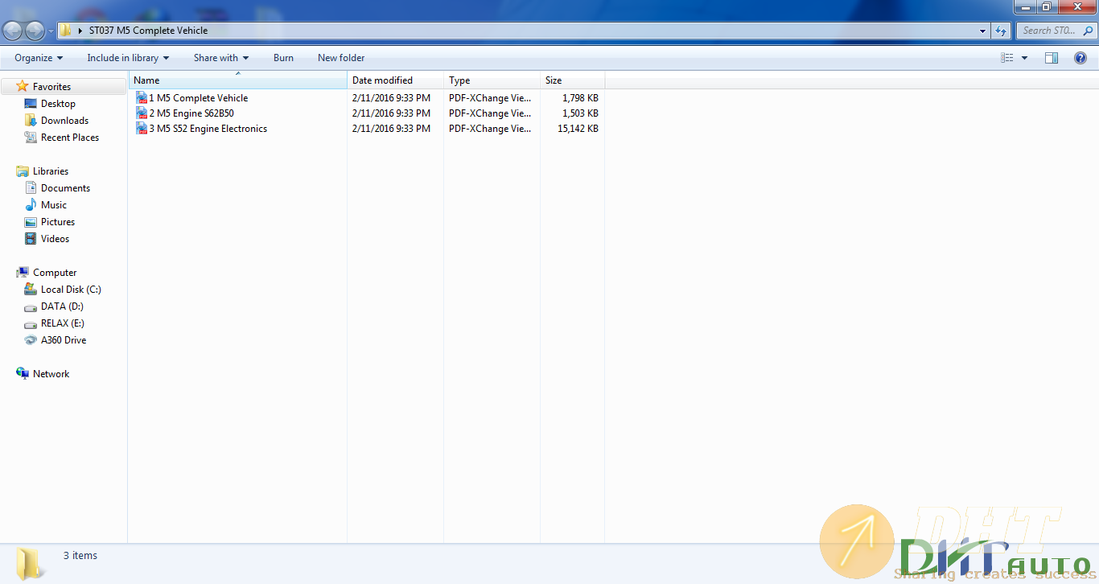Viewport: 1099px width, 584px height.
Task: Click the Computer icon
Action: pos(23,273)
